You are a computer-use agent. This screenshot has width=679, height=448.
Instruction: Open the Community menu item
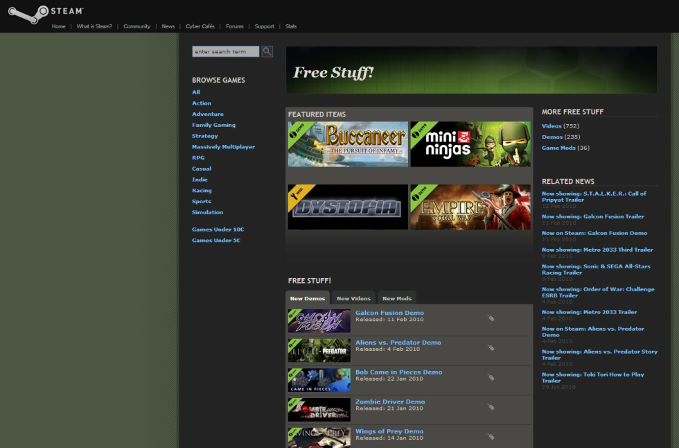(x=136, y=26)
